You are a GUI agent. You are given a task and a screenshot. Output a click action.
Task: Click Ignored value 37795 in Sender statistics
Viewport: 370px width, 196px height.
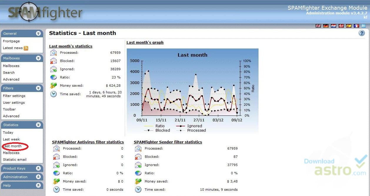[x=232, y=165]
